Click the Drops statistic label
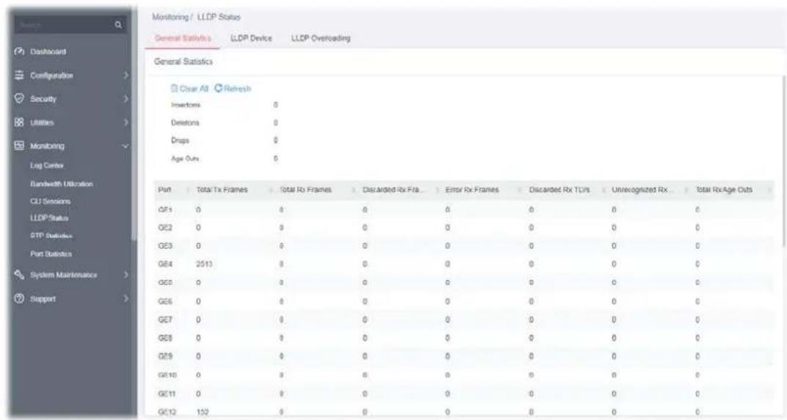The width and height of the screenshot is (787, 420). (x=180, y=141)
